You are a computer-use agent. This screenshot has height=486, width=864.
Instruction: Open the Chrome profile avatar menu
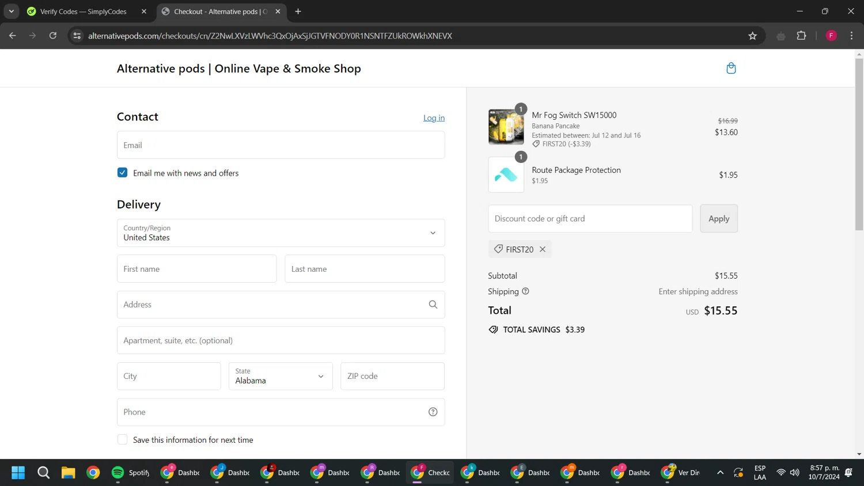pos(831,36)
